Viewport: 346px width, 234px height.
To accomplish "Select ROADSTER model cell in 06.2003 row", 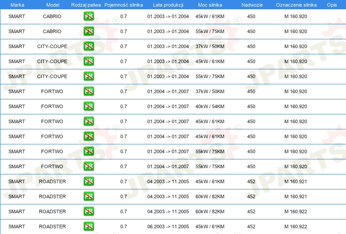I will coord(52,226).
